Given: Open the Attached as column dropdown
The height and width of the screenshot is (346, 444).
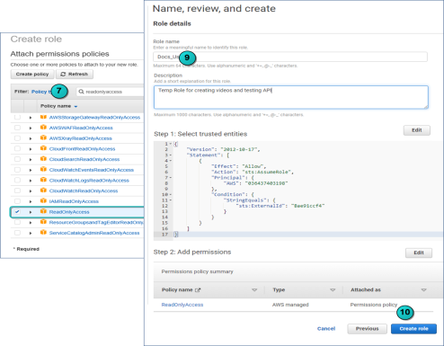Looking at the screenshot, I should [423, 290].
